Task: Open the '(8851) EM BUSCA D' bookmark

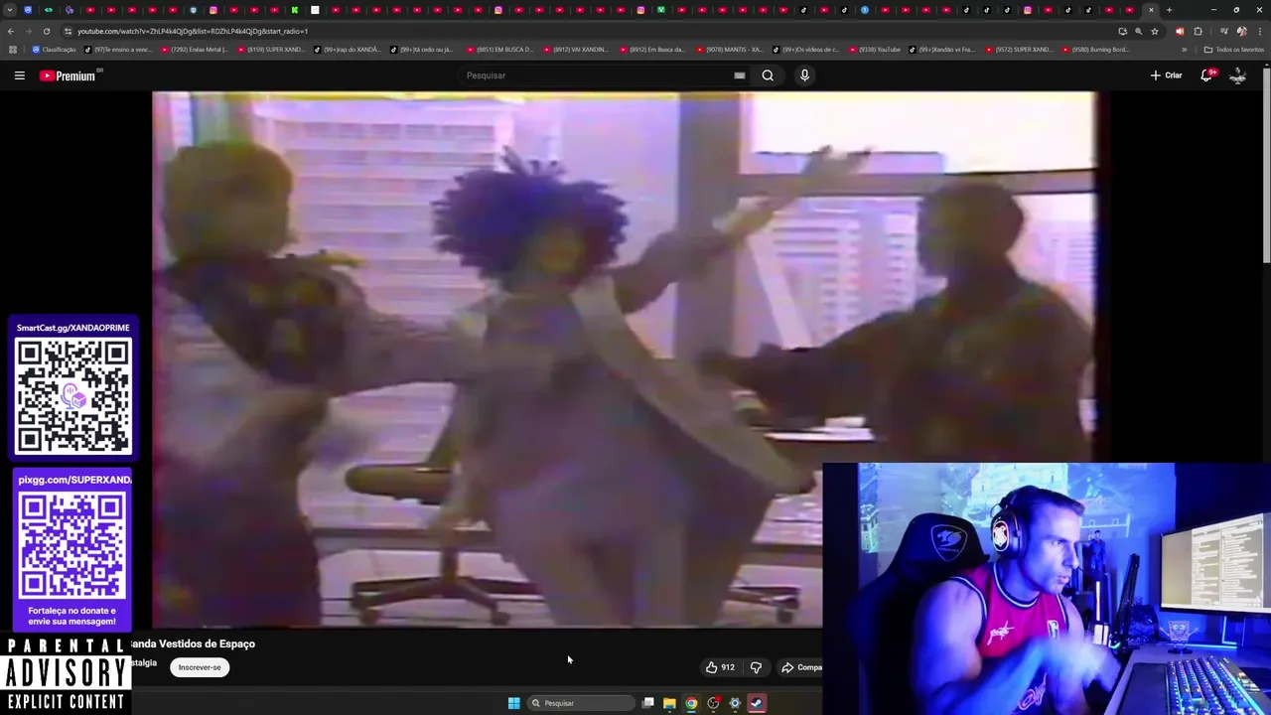Action: tap(500, 50)
